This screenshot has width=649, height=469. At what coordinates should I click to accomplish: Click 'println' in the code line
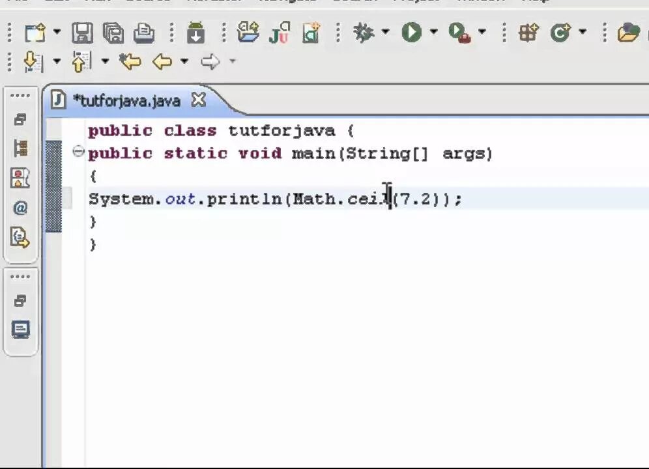pos(244,200)
